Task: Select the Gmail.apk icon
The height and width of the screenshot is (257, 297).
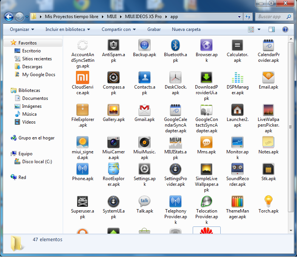Action: click(144, 110)
